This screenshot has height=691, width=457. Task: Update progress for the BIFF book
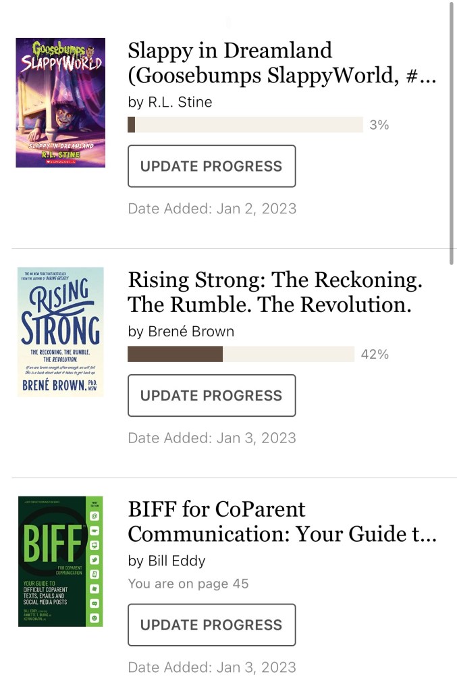pos(211,625)
